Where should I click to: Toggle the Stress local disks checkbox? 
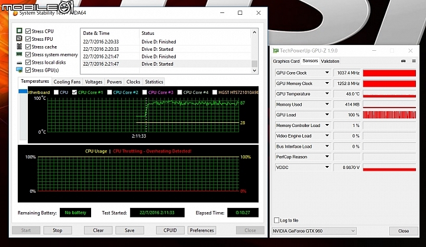(28, 62)
